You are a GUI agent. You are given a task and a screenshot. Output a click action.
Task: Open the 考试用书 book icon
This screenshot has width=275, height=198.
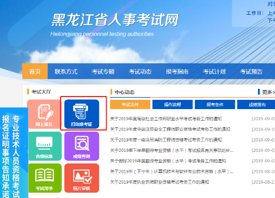[x=45, y=178]
